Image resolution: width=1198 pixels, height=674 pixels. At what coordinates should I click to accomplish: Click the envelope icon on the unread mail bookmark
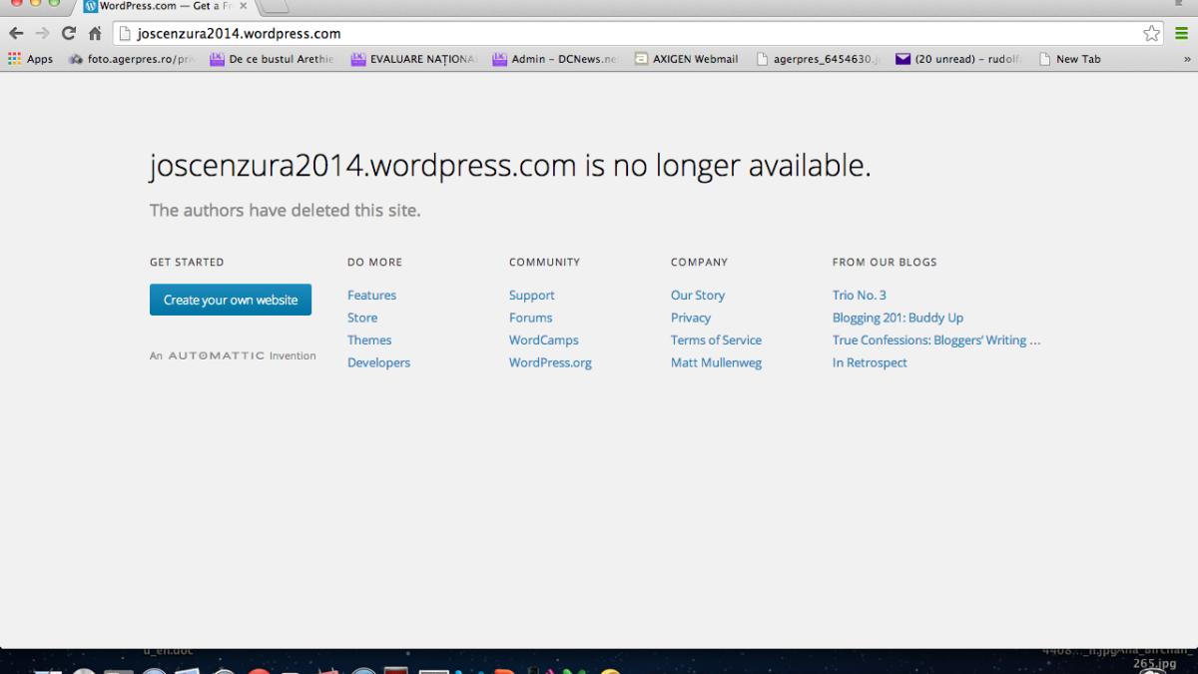tap(901, 58)
